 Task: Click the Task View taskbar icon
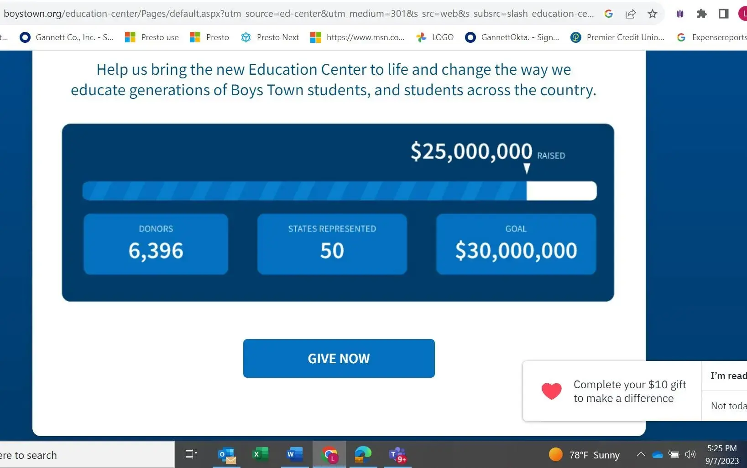tap(191, 454)
